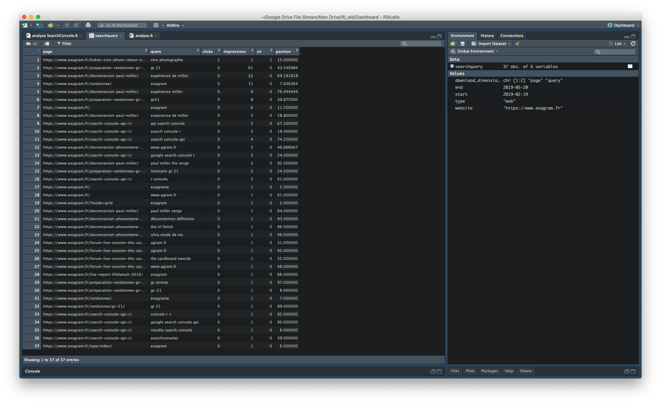Open the Help tab
Screen dimensions: 661x404
509,371
